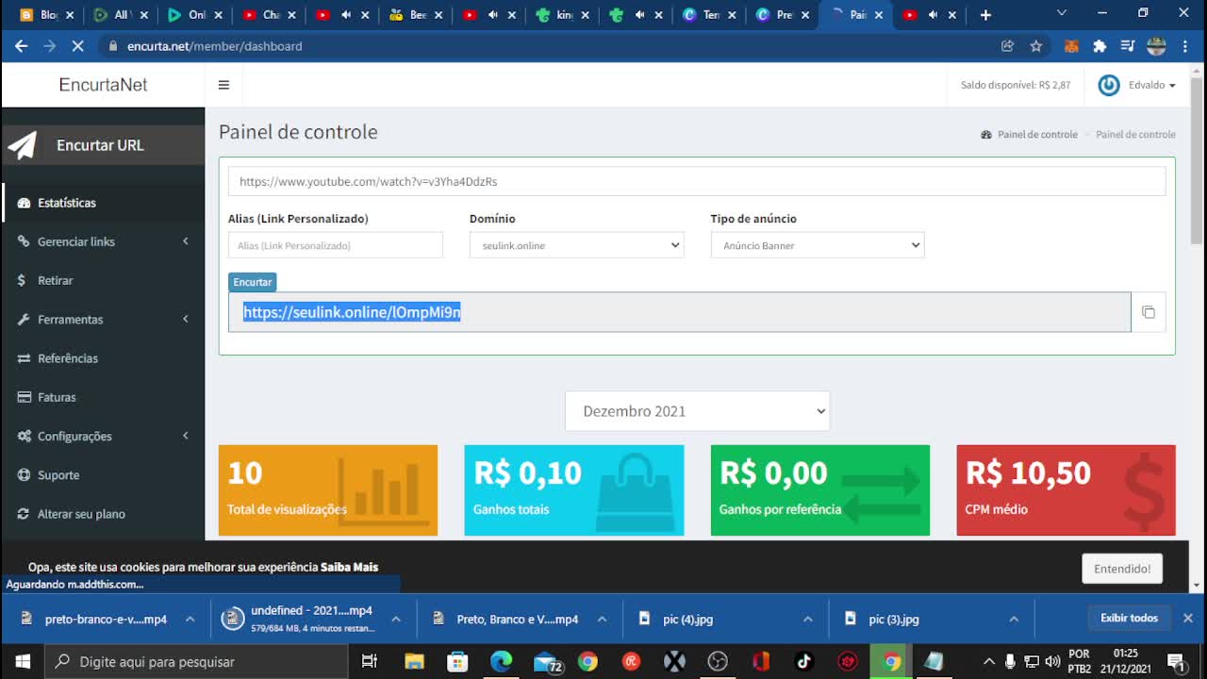The height and width of the screenshot is (679, 1207).
Task: Expand the Ferramentas submenu
Action: [x=186, y=320]
